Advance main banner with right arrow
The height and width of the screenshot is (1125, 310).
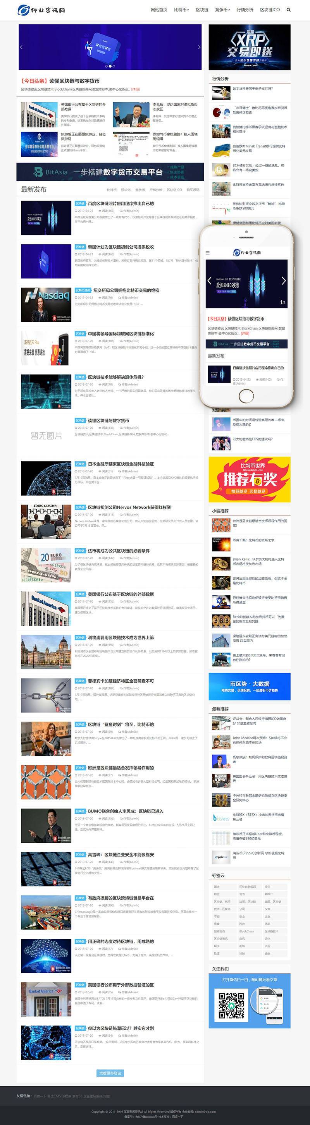coord(199,47)
